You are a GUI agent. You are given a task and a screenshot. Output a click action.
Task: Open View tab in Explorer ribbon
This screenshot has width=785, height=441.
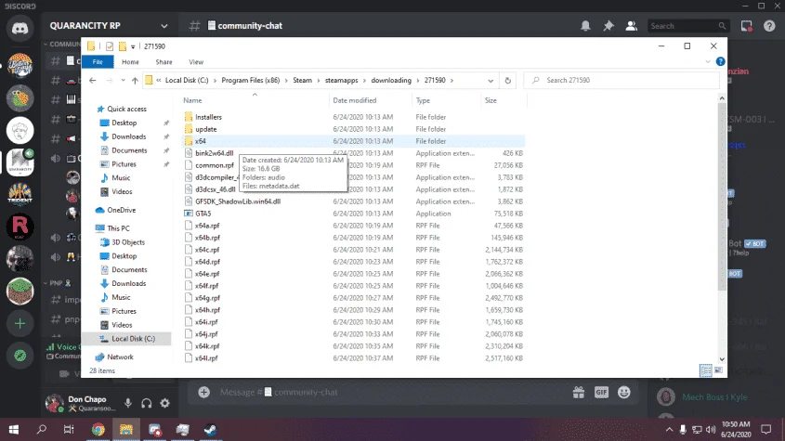click(196, 62)
